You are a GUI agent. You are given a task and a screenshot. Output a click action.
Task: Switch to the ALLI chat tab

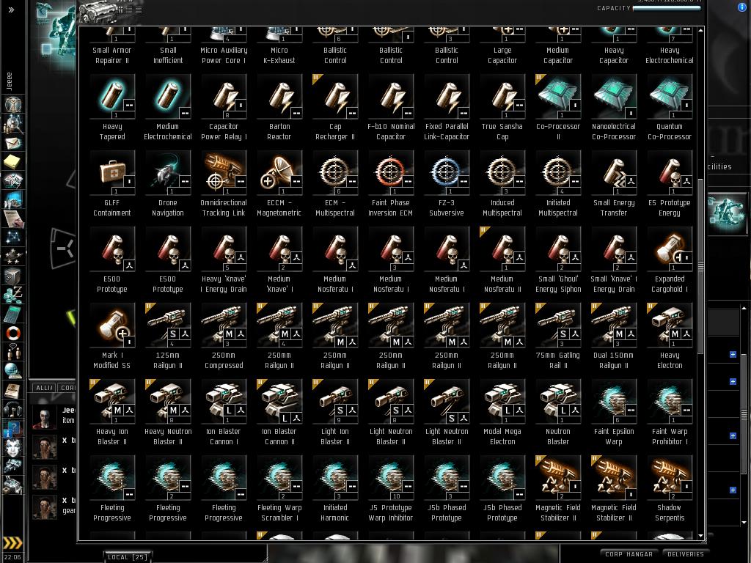[x=44, y=387]
